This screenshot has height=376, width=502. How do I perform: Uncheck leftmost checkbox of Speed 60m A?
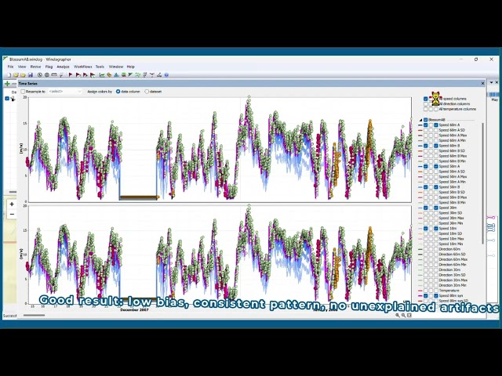tap(425, 125)
